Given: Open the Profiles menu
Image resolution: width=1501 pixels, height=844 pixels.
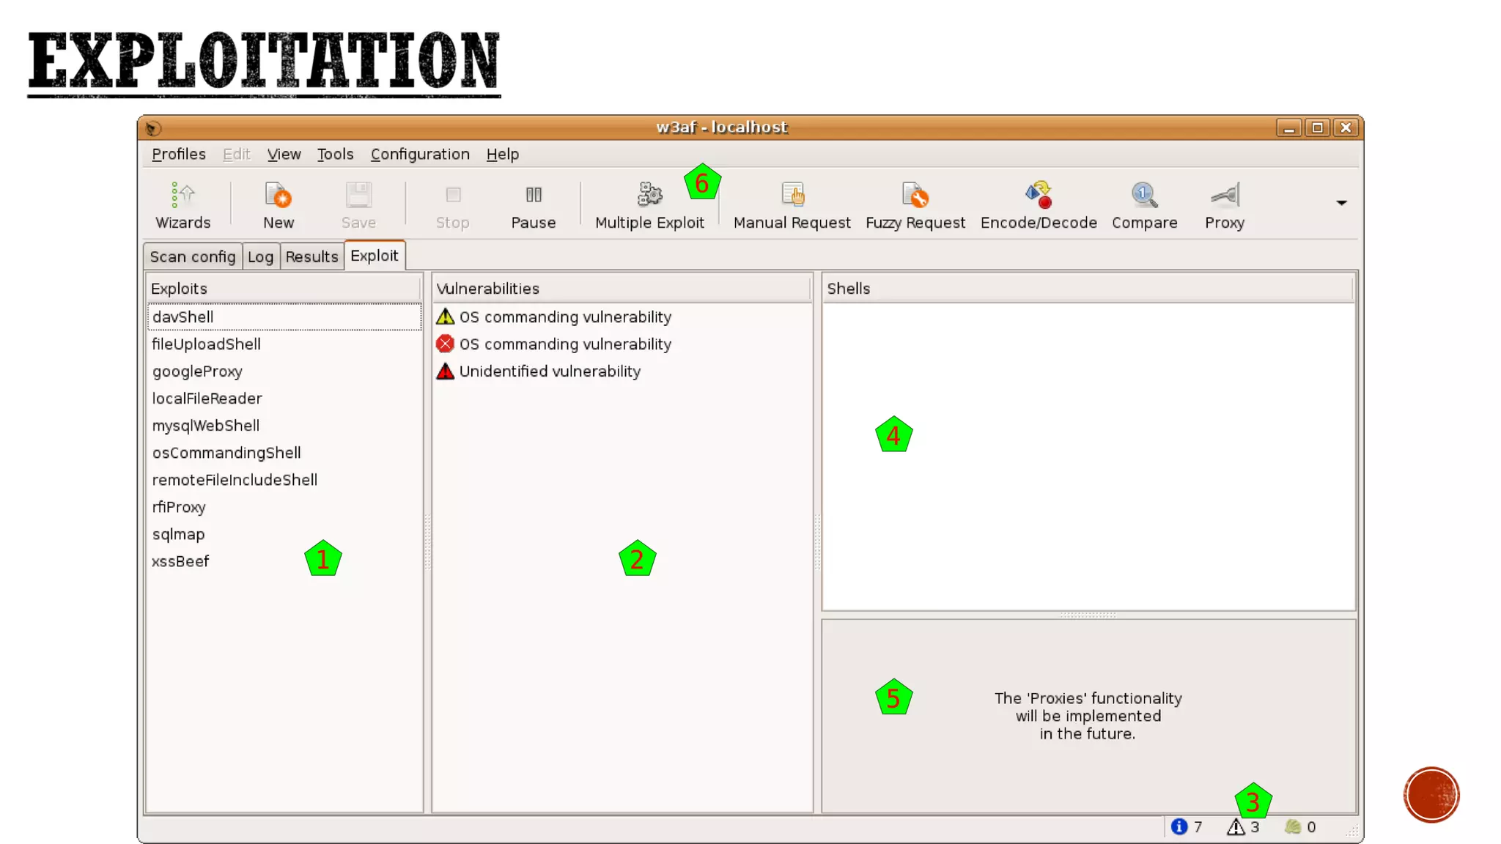Looking at the screenshot, I should pyautogui.click(x=178, y=154).
